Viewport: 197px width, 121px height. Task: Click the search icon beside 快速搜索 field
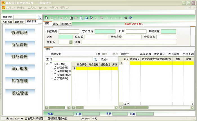[39, 17]
